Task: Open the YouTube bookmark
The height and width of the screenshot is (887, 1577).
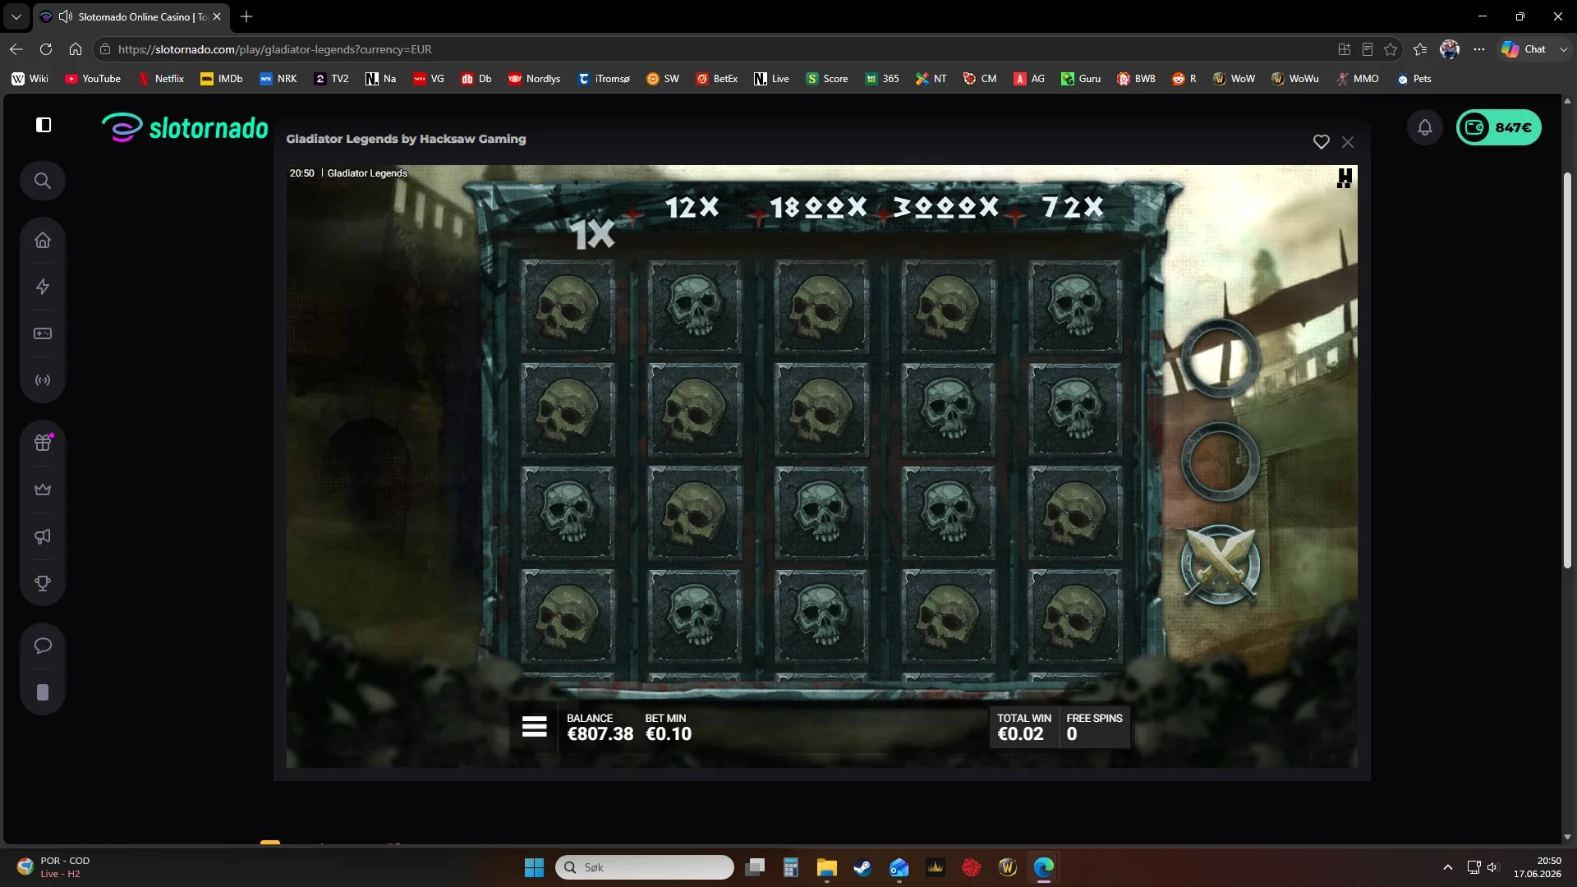Action: pos(93,79)
